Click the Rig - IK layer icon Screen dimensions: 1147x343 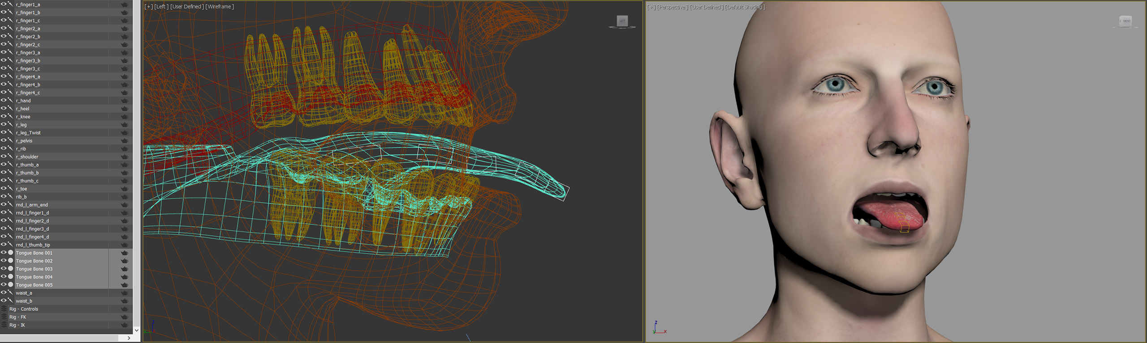click(4, 325)
